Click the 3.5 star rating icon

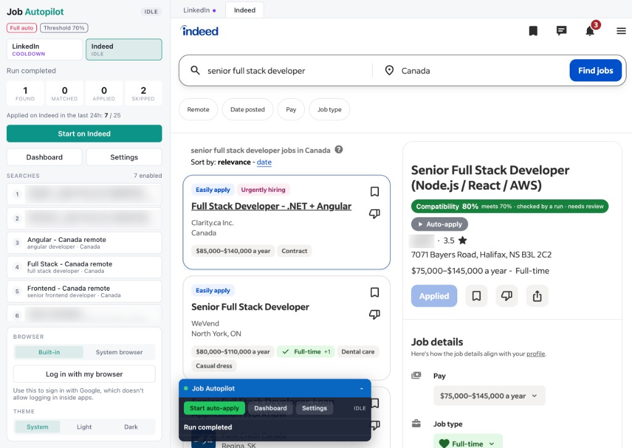click(463, 241)
